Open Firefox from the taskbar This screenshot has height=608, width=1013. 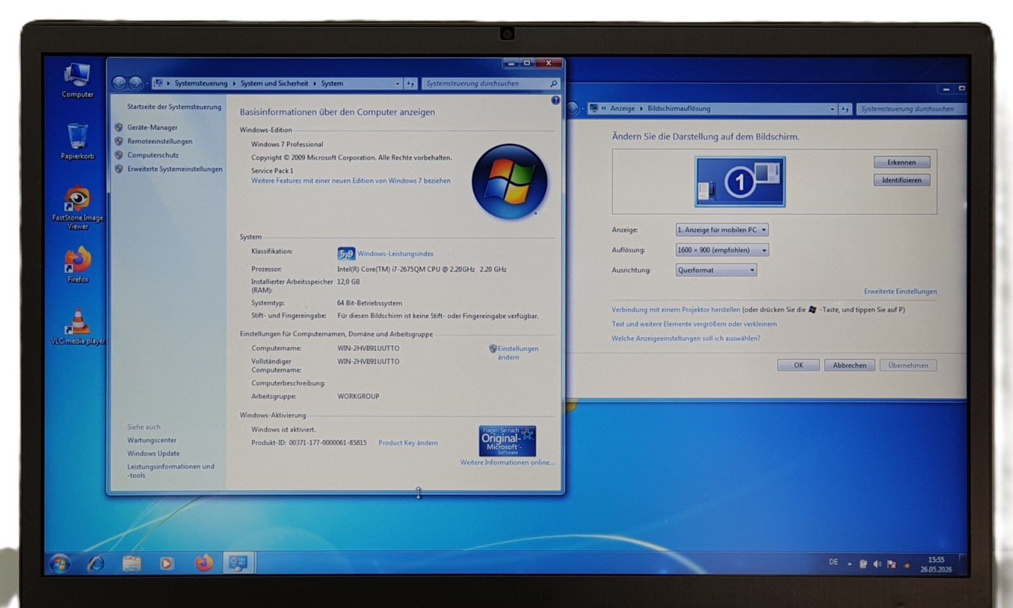pos(203,562)
